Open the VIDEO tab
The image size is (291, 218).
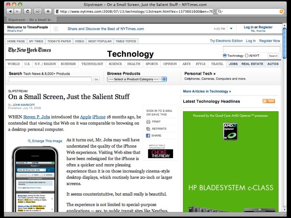[80, 41]
